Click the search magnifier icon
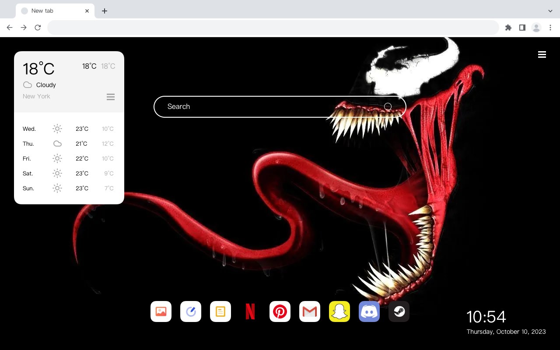 point(388,106)
